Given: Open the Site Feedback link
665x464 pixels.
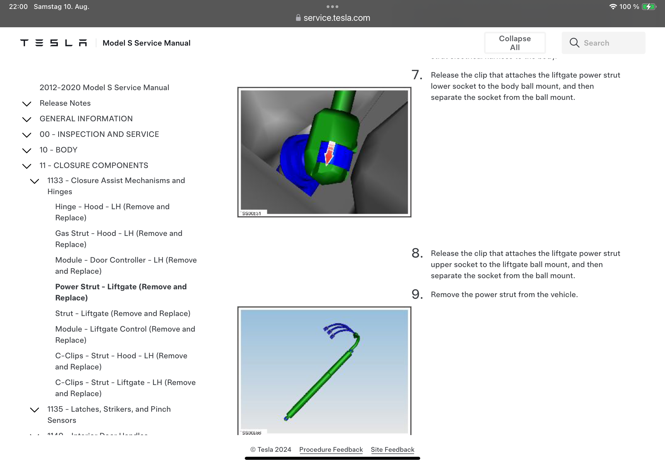Looking at the screenshot, I should [x=392, y=449].
